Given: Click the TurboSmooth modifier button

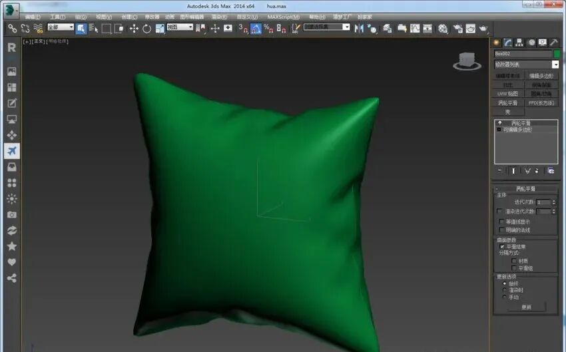Looking at the screenshot, I should click(x=508, y=102).
